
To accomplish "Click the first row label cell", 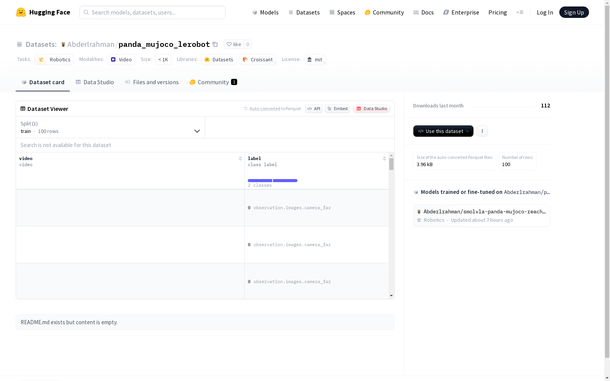I will point(316,208).
